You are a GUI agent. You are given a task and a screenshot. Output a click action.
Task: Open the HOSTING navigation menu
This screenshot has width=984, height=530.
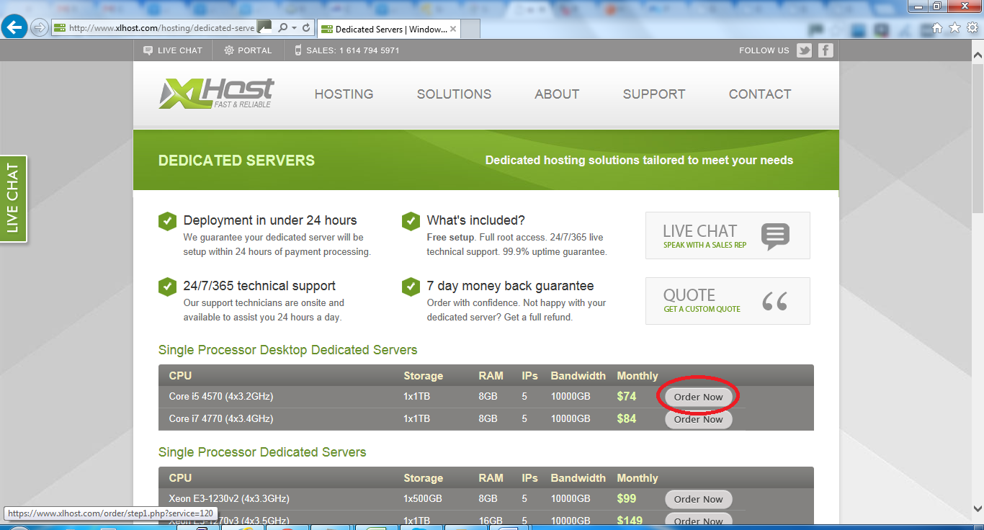344,94
